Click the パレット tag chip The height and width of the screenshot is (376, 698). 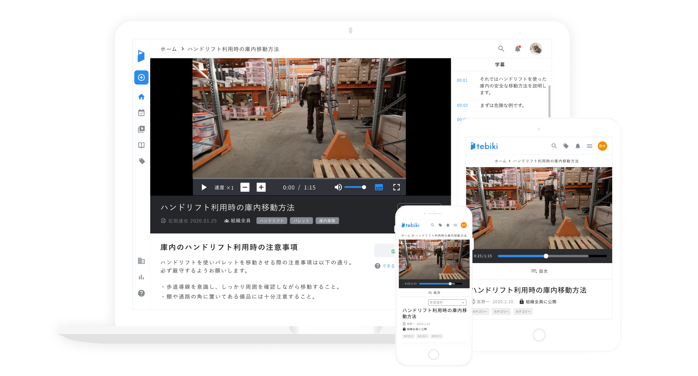pyautogui.click(x=301, y=221)
